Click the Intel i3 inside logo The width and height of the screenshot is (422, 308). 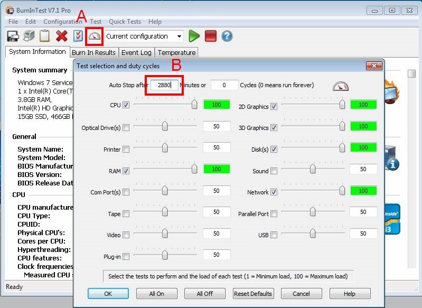point(392,219)
